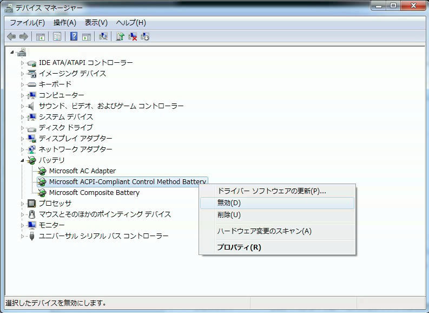Click the Back arrow toolbar icon

click(x=11, y=36)
